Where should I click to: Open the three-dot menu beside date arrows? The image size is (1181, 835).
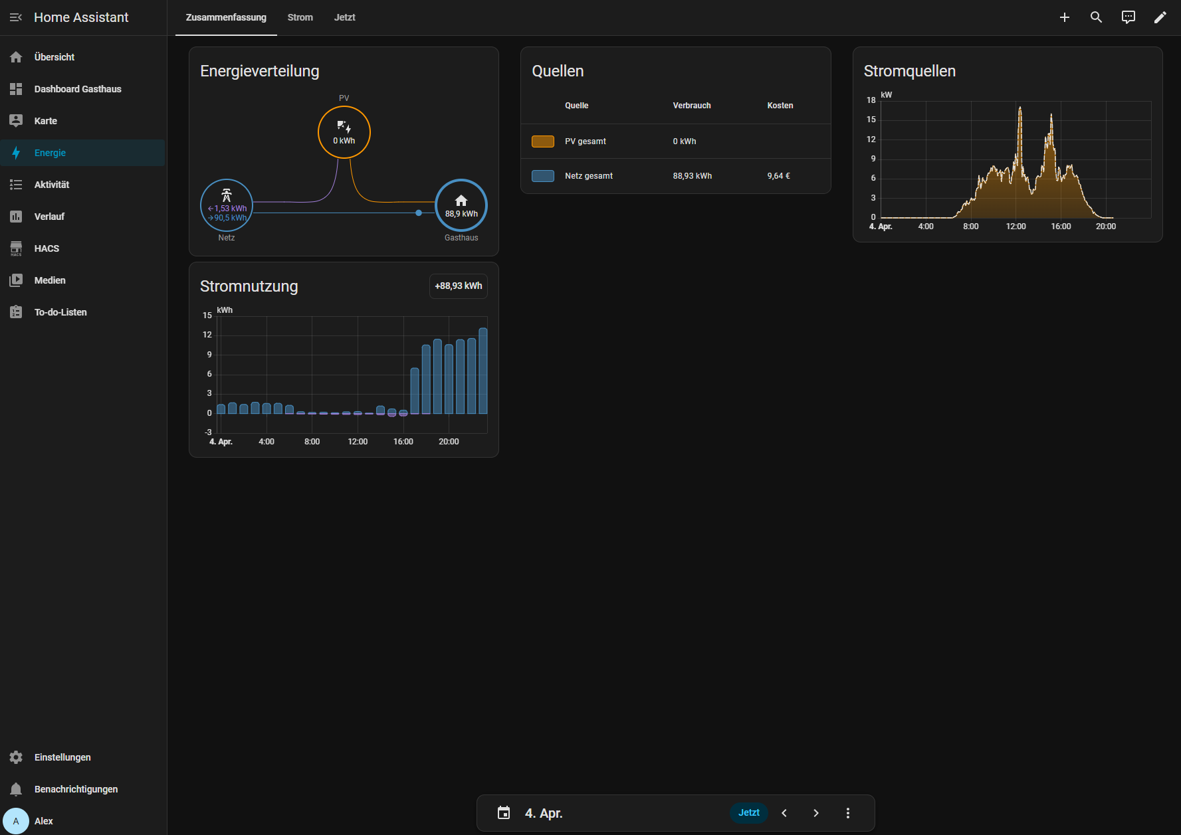847,812
